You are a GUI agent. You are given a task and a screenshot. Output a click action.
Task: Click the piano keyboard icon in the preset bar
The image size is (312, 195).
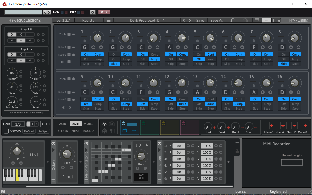(257, 20)
